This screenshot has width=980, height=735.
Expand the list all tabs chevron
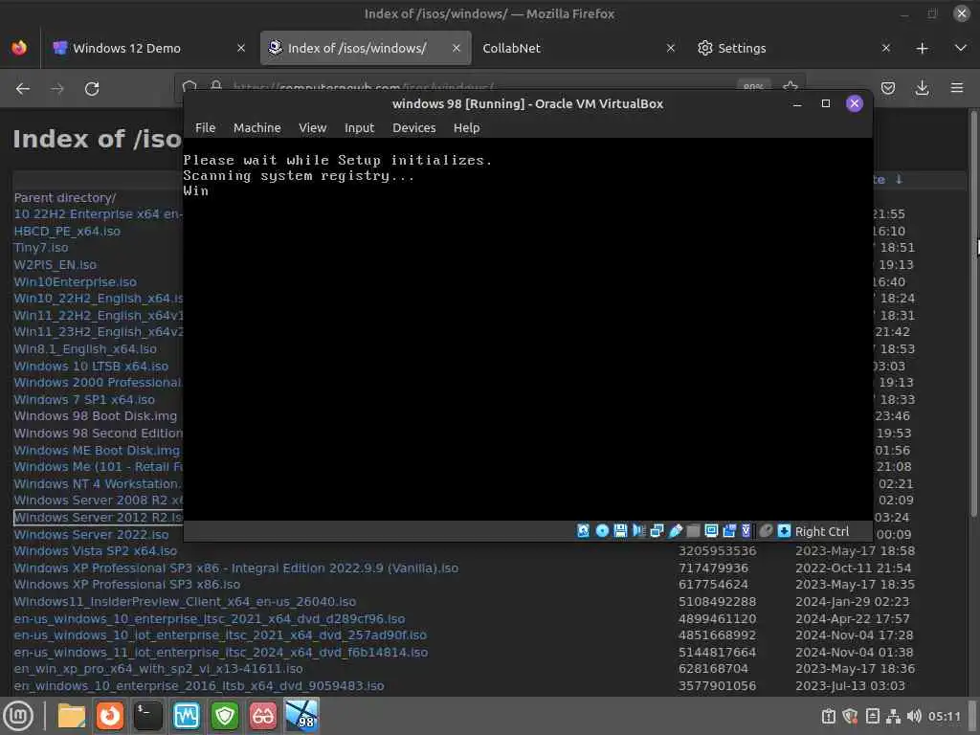pyautogui.click(x=961, y=48)
